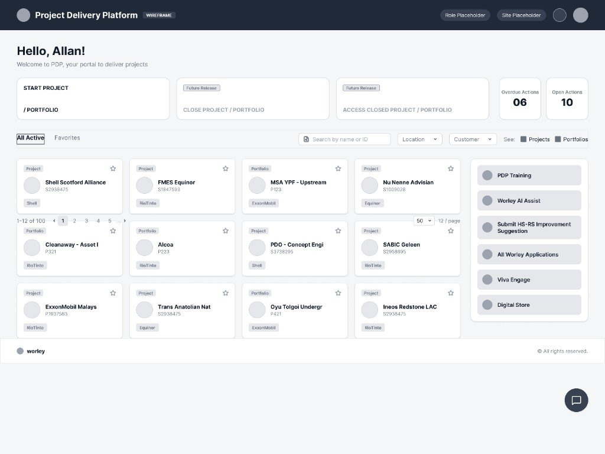Click the Site Placeholder pill

coord(521,15)
